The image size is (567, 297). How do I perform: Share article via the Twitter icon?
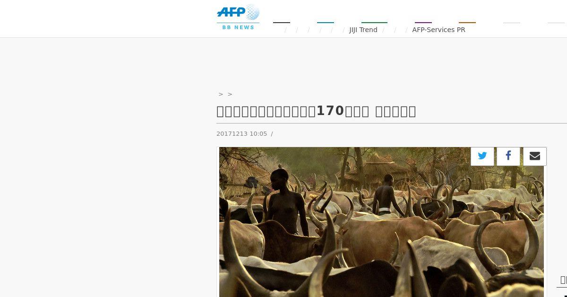tap(482, 156)
